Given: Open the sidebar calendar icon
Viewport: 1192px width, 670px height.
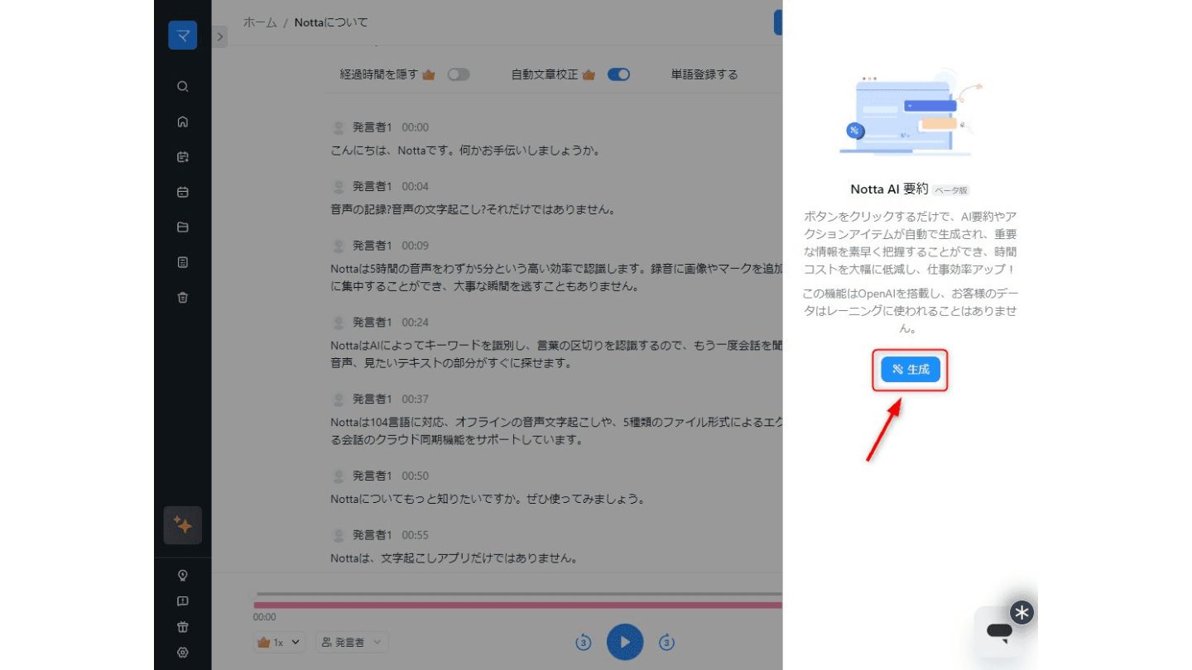Looking at the screenshot, I should (183, 192).
